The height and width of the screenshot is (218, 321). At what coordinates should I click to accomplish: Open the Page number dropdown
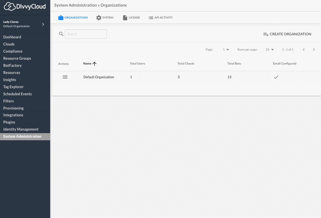click(x=226, y=50)
